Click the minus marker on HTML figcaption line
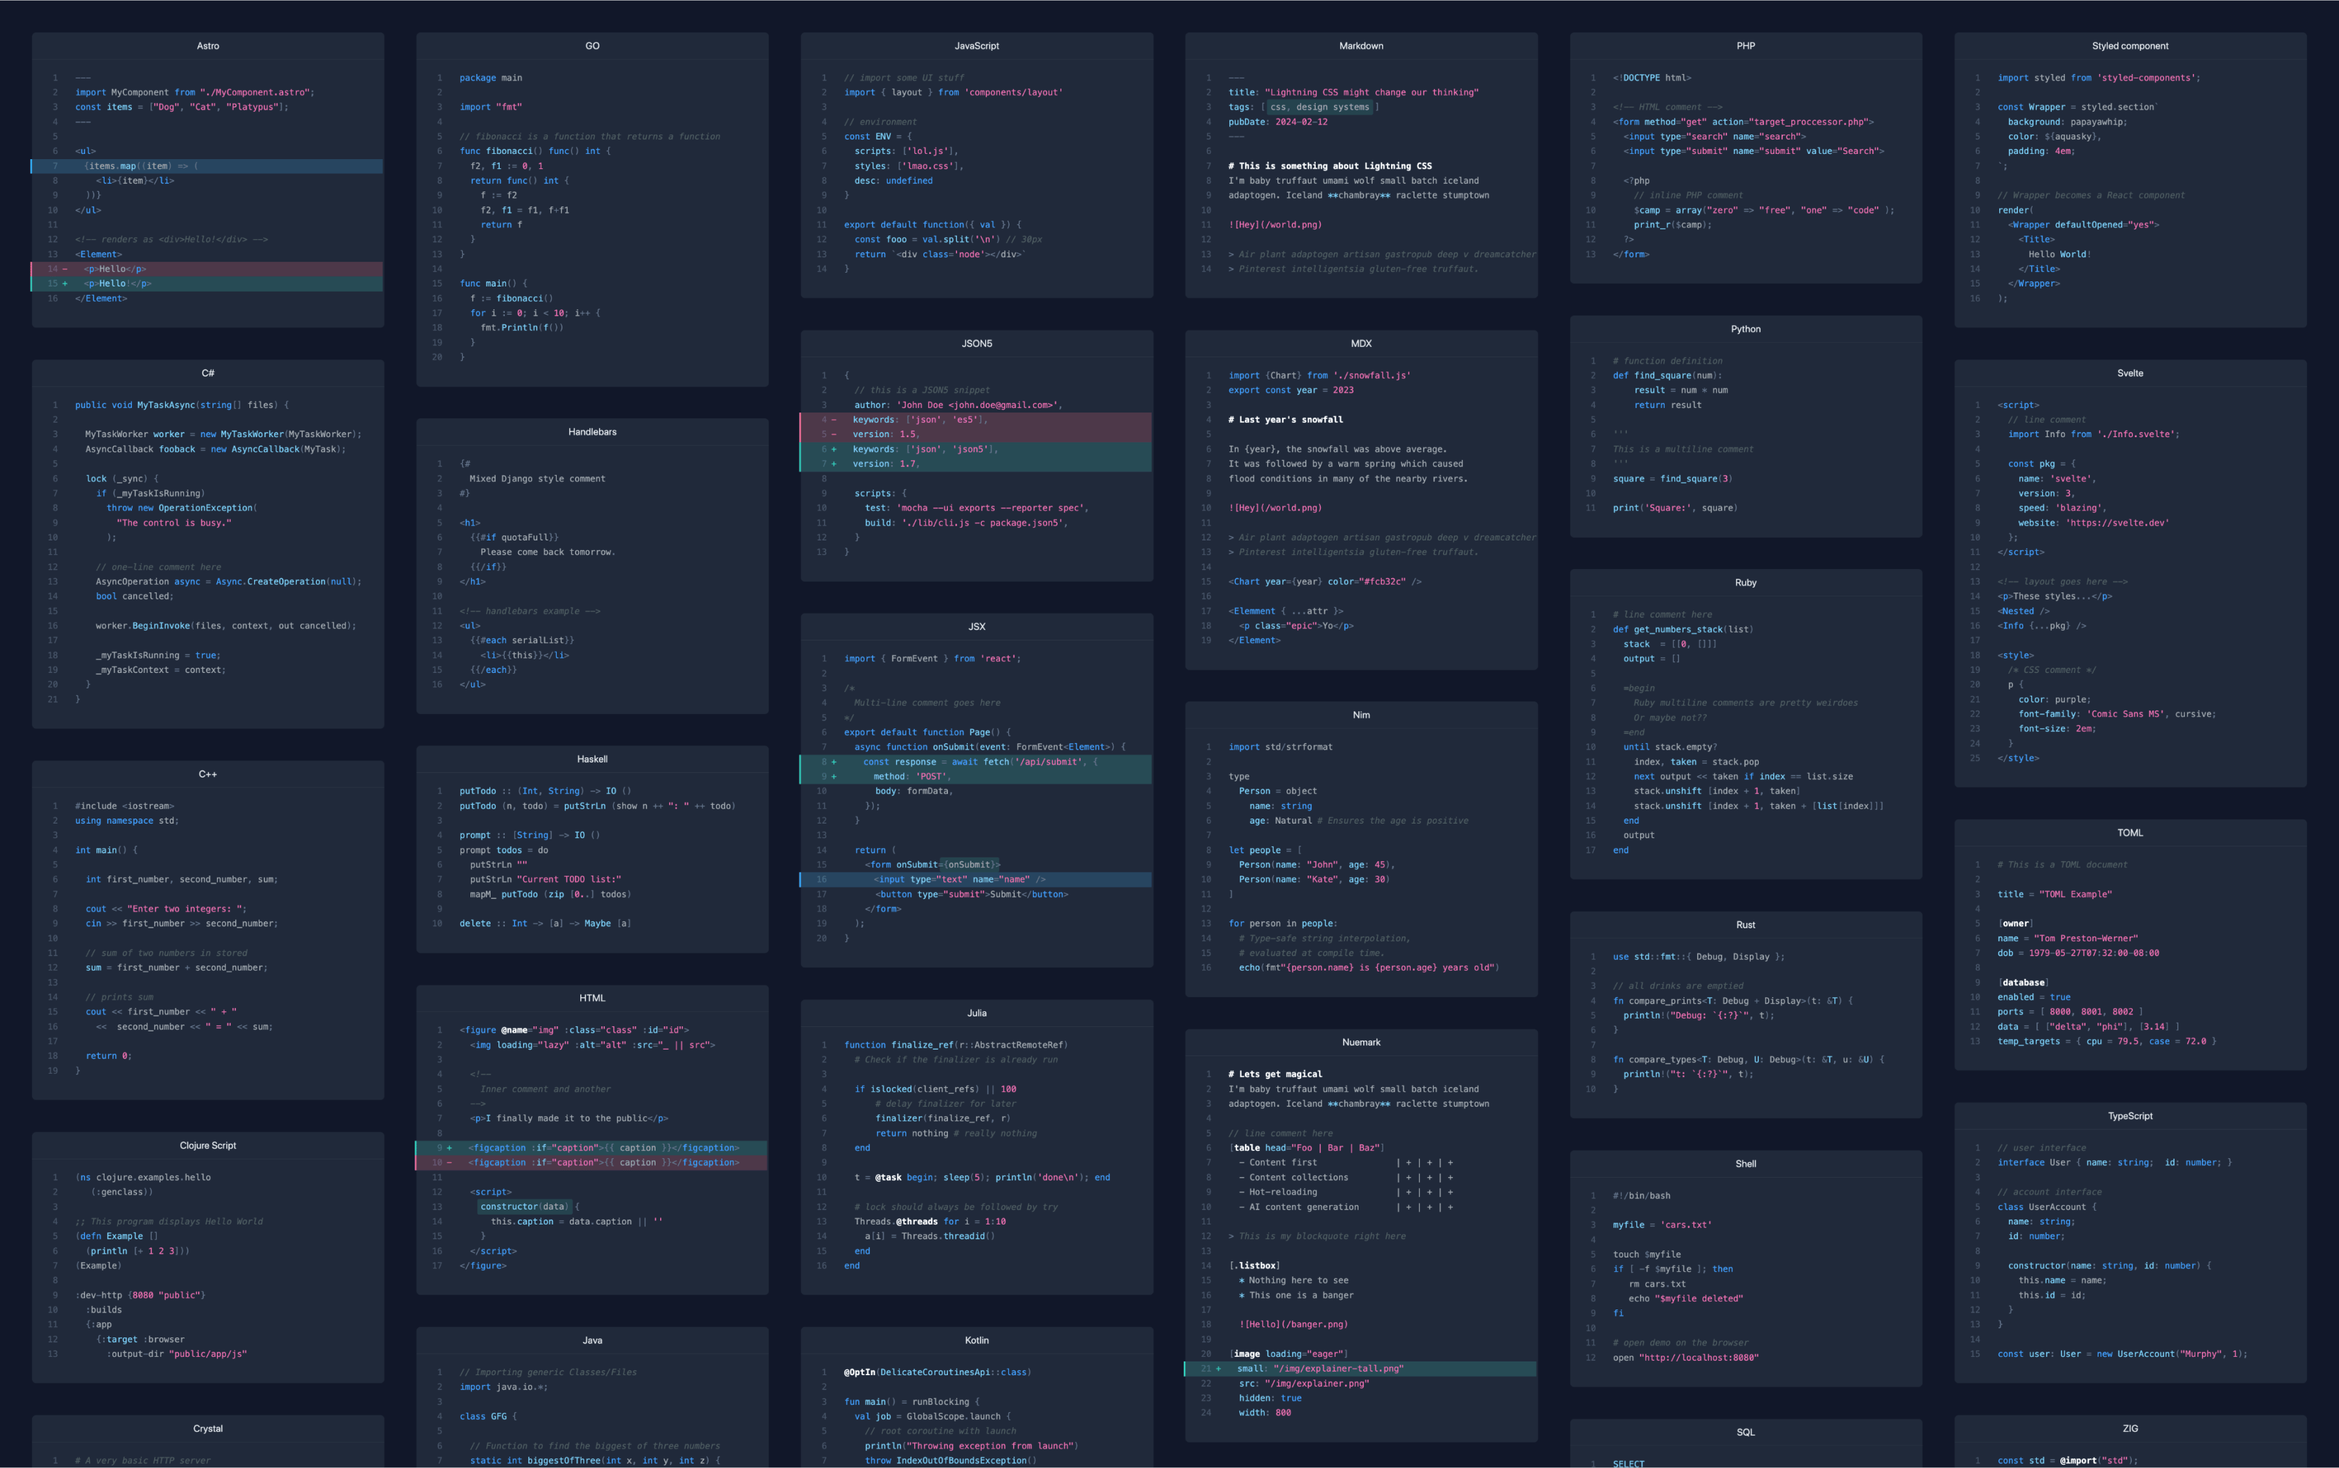 pyautogui.click(x=448, y=1162)
